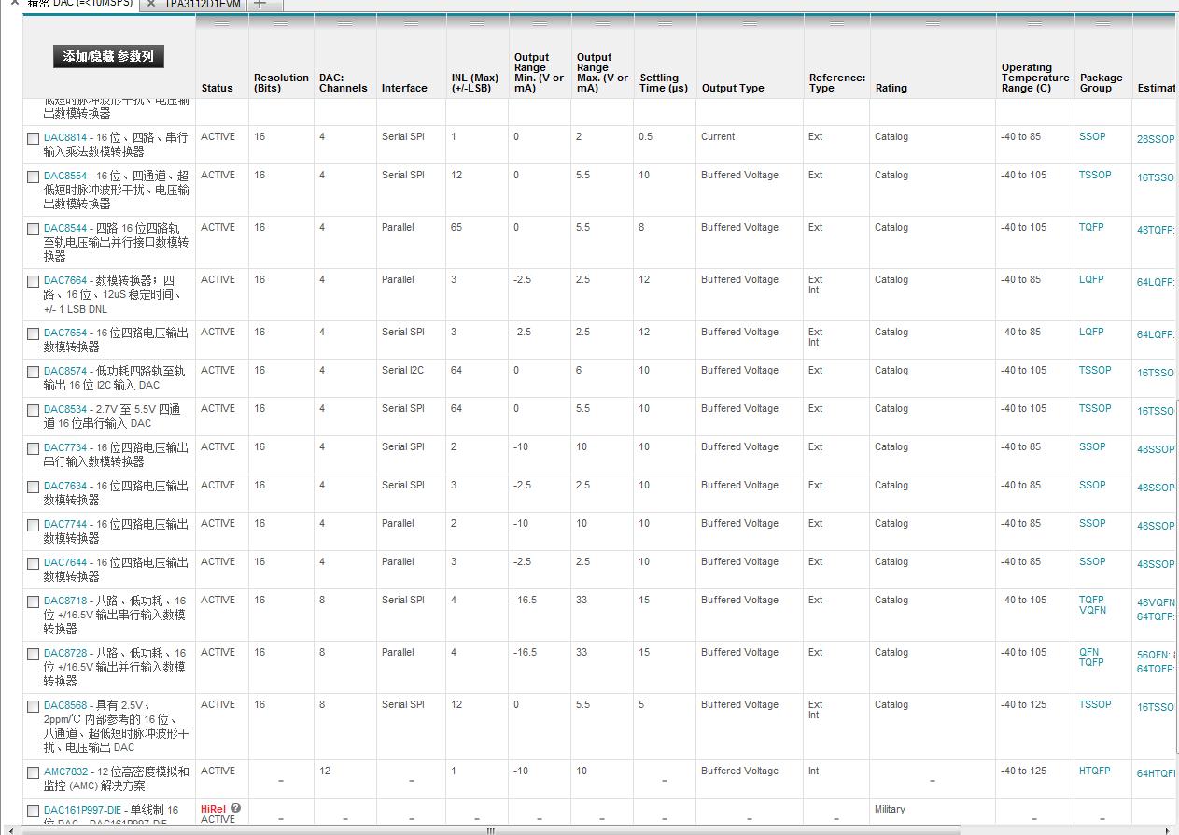Follow the HTQFP package group link
The image size is (1179, 835).
click(1095, 771)
